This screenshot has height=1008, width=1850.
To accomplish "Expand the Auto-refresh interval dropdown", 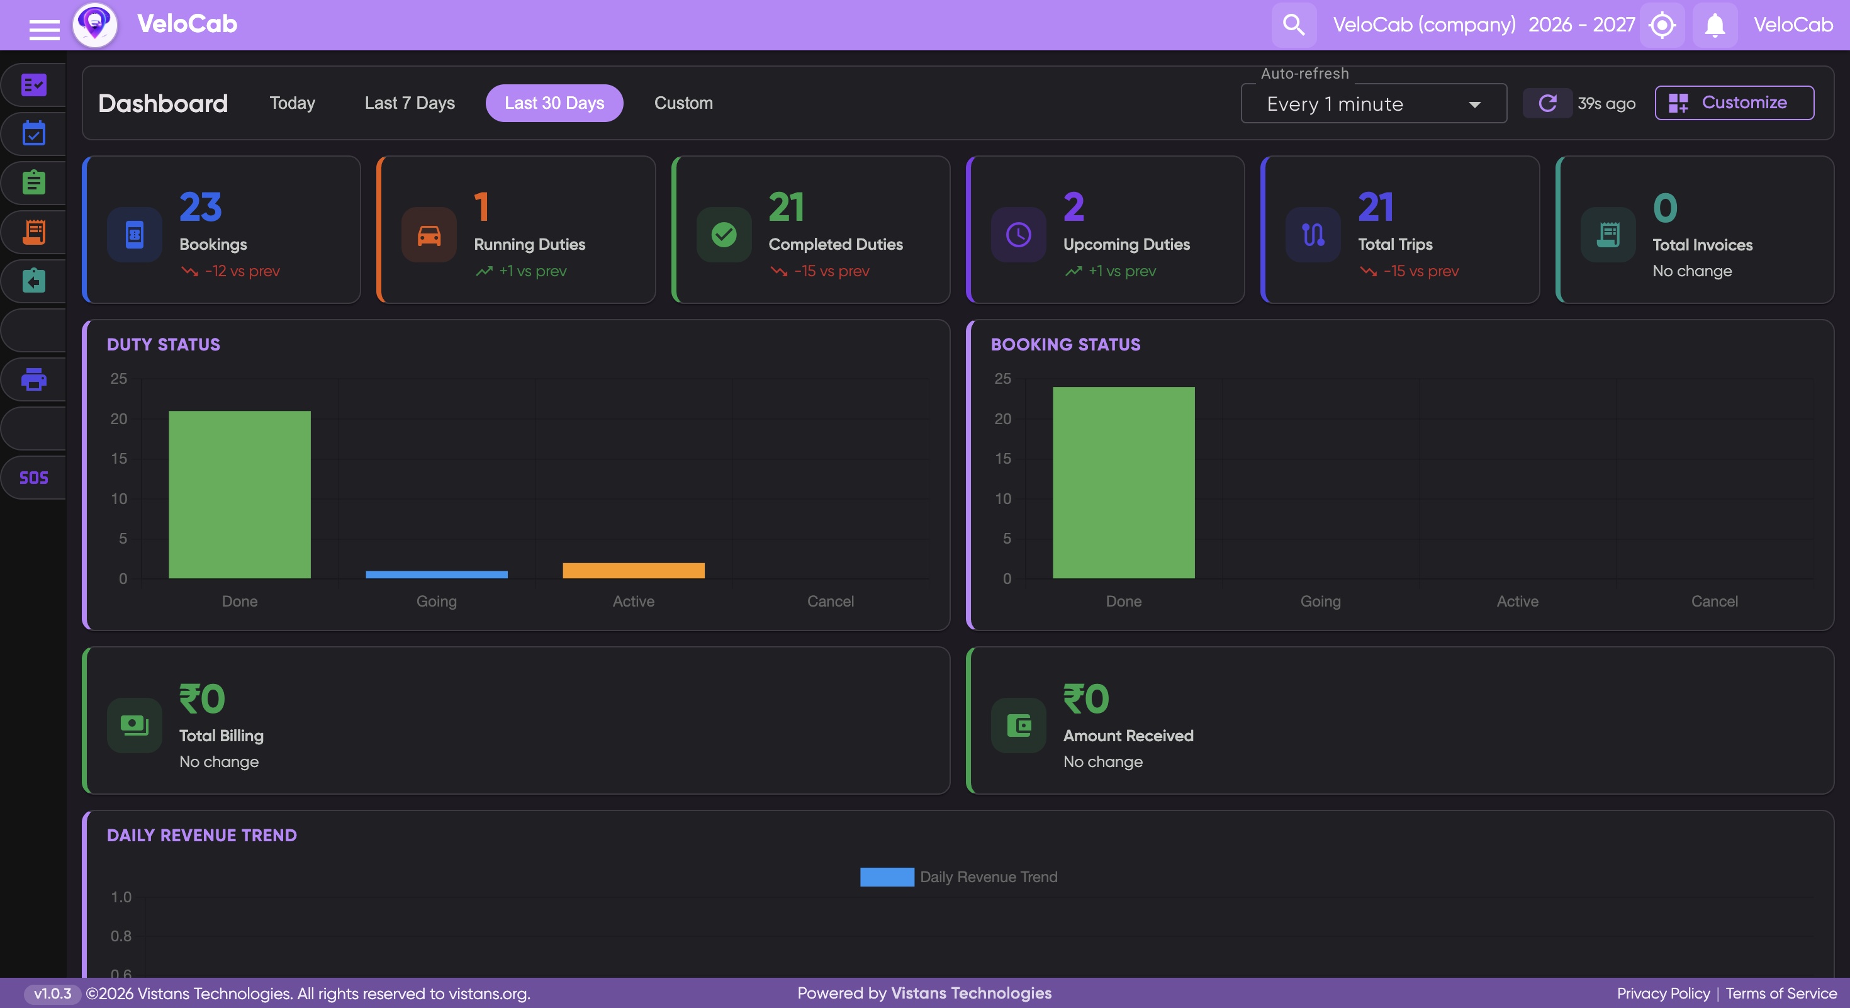I will tap(1373, 103).
